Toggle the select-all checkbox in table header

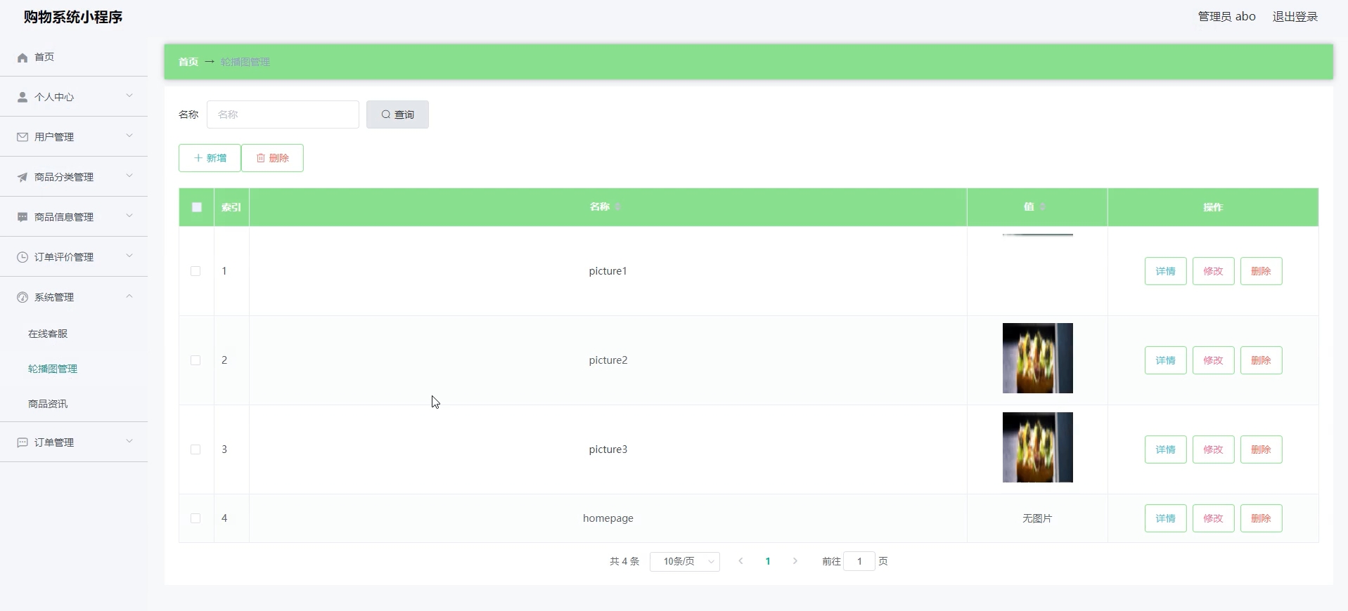coord(197,207)
